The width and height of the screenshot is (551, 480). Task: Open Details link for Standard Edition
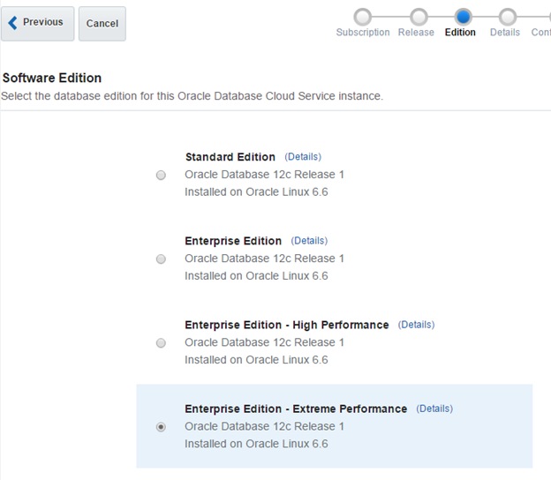coord(303,156)
